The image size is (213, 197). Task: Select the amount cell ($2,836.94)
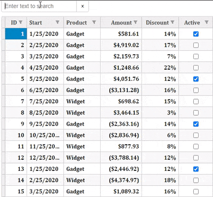[121, 135]
